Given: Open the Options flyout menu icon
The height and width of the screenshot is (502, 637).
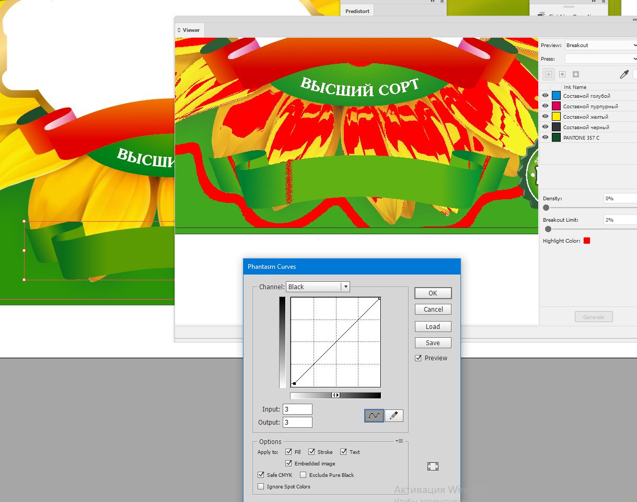Looking at the screenshot, I should coord(399,441).
